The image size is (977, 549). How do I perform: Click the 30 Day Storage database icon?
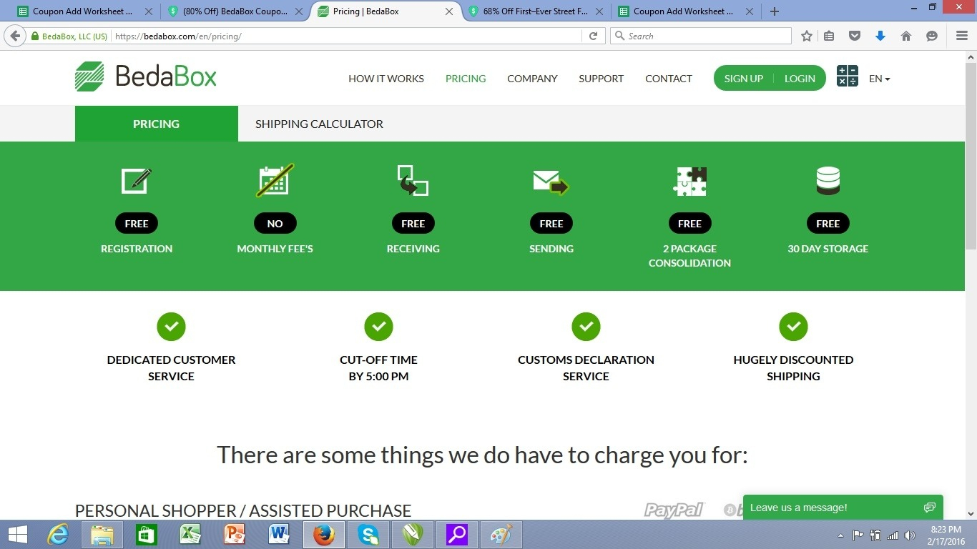pyautogui.click(x=828, y=181)
